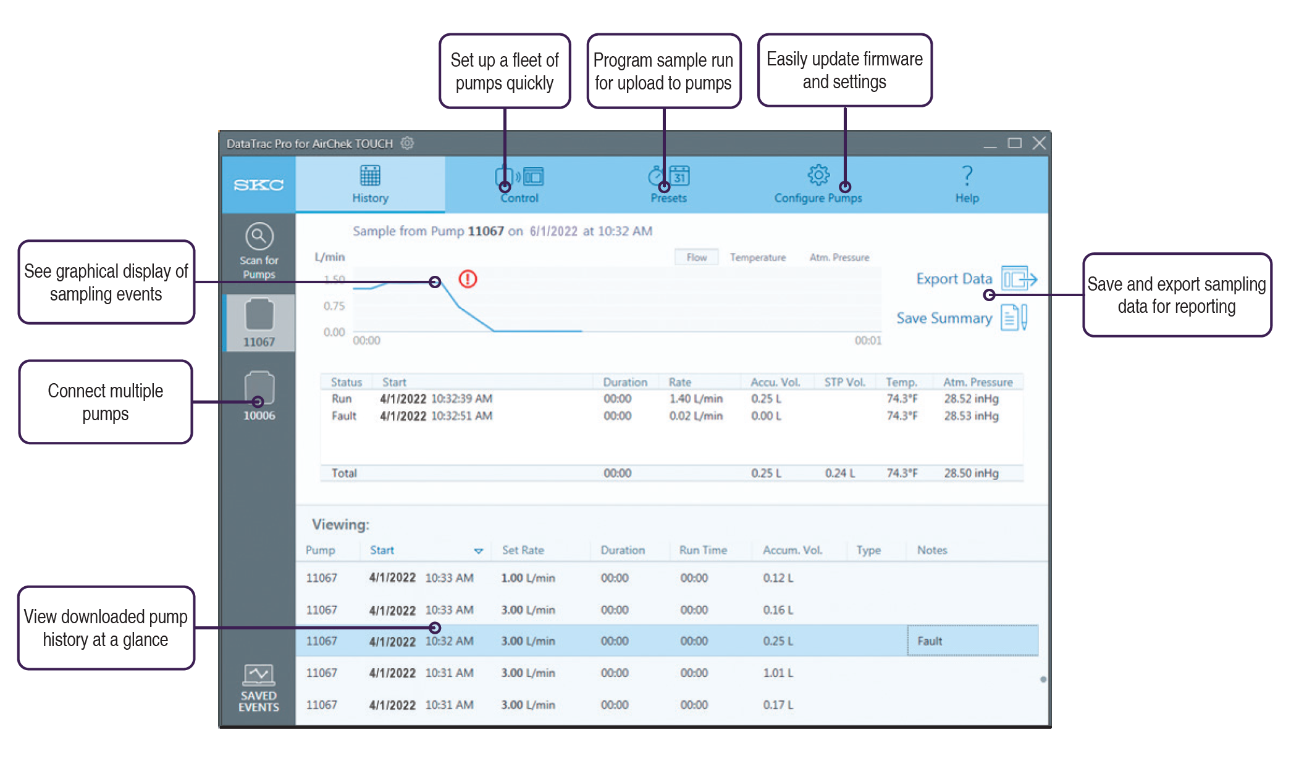1307x767 pixels.
Task: Select pump 10006 in sidebar
Action: click(259, 396)
